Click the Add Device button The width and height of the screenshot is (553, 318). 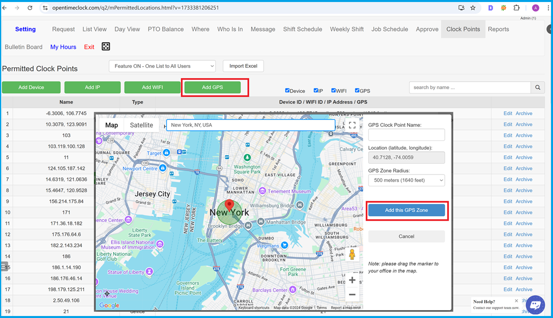coord(31,87)
